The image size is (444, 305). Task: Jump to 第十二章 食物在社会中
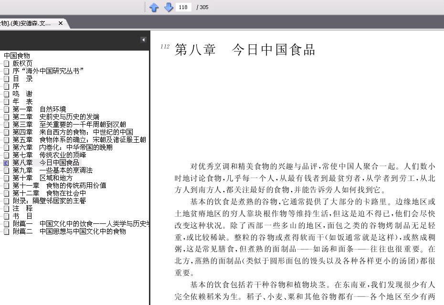49,193
